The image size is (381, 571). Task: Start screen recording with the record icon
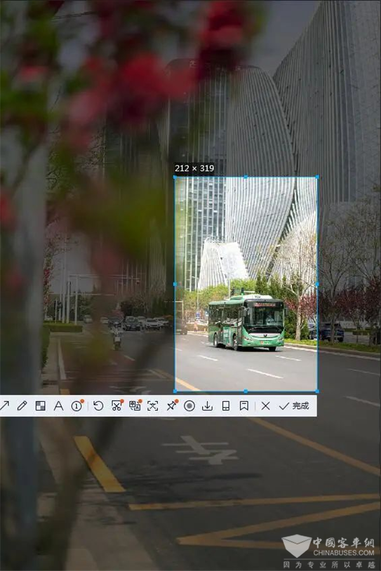pos(189,406)
